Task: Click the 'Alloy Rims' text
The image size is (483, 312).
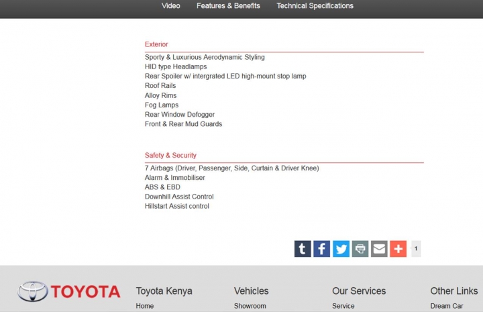Action: point(160,95)
